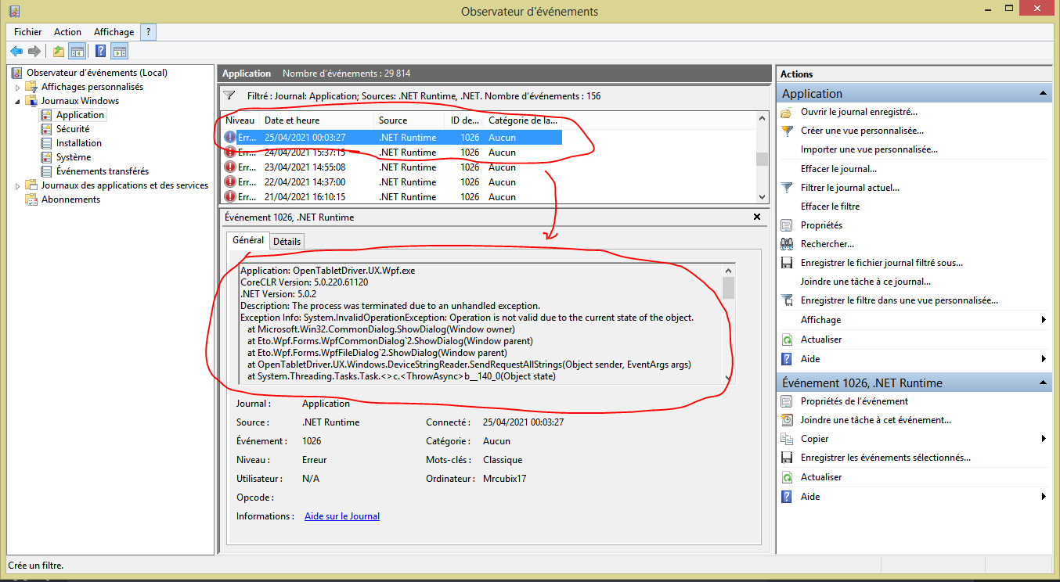Open the Fichier menu

tap(28, 32)
